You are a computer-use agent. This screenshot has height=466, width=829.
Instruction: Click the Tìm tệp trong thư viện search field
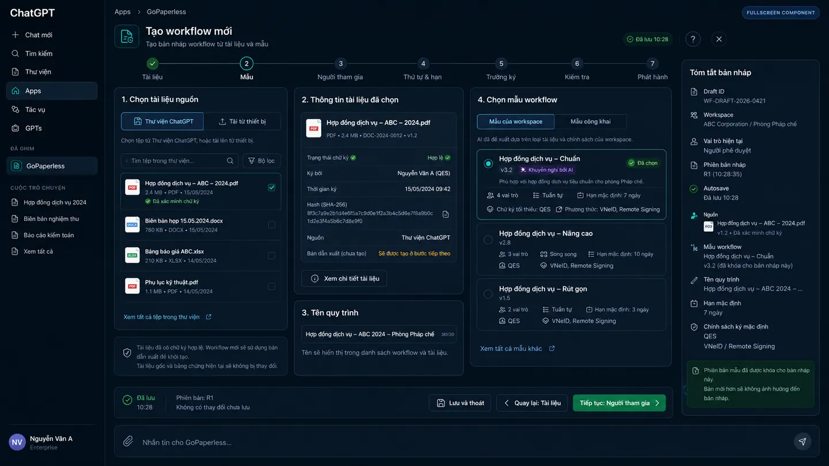coord(180,161)
